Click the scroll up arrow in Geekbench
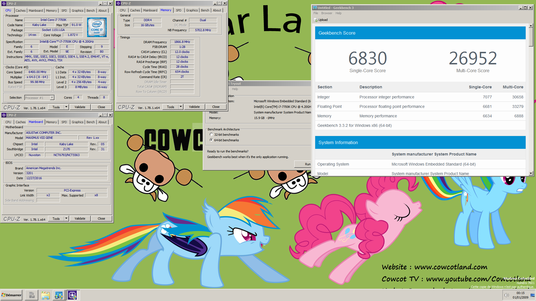536x301 pixels. [x=531, y=26]
